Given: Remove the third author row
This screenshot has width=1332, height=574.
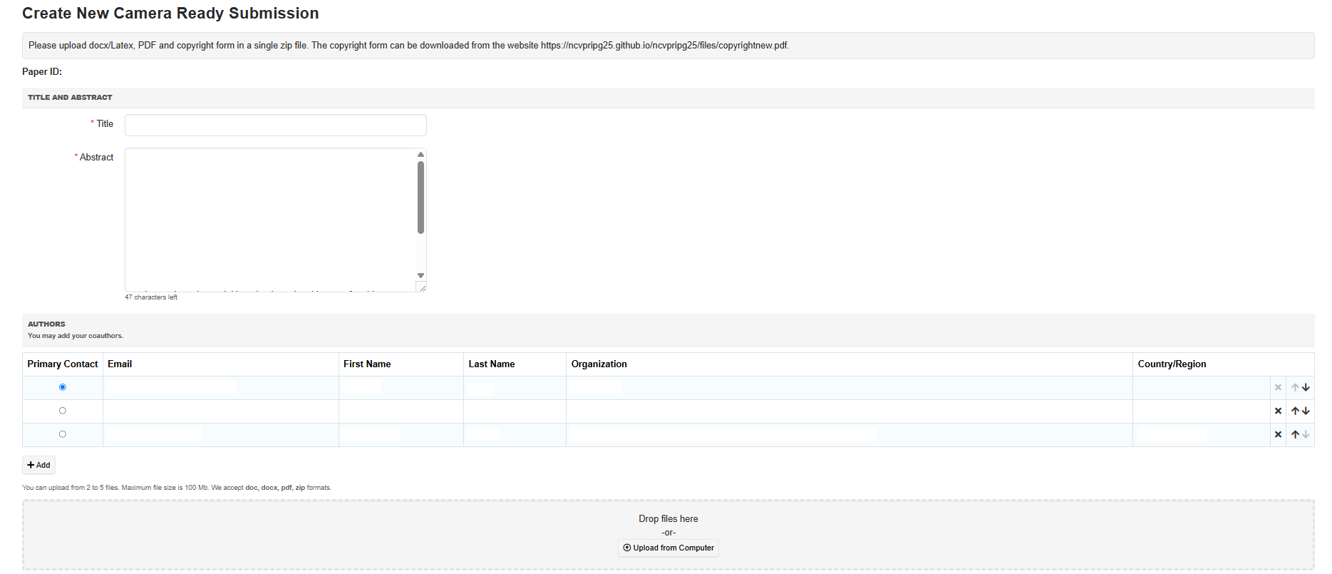Looking at the screenshot, I should [x=1278, y=435].
